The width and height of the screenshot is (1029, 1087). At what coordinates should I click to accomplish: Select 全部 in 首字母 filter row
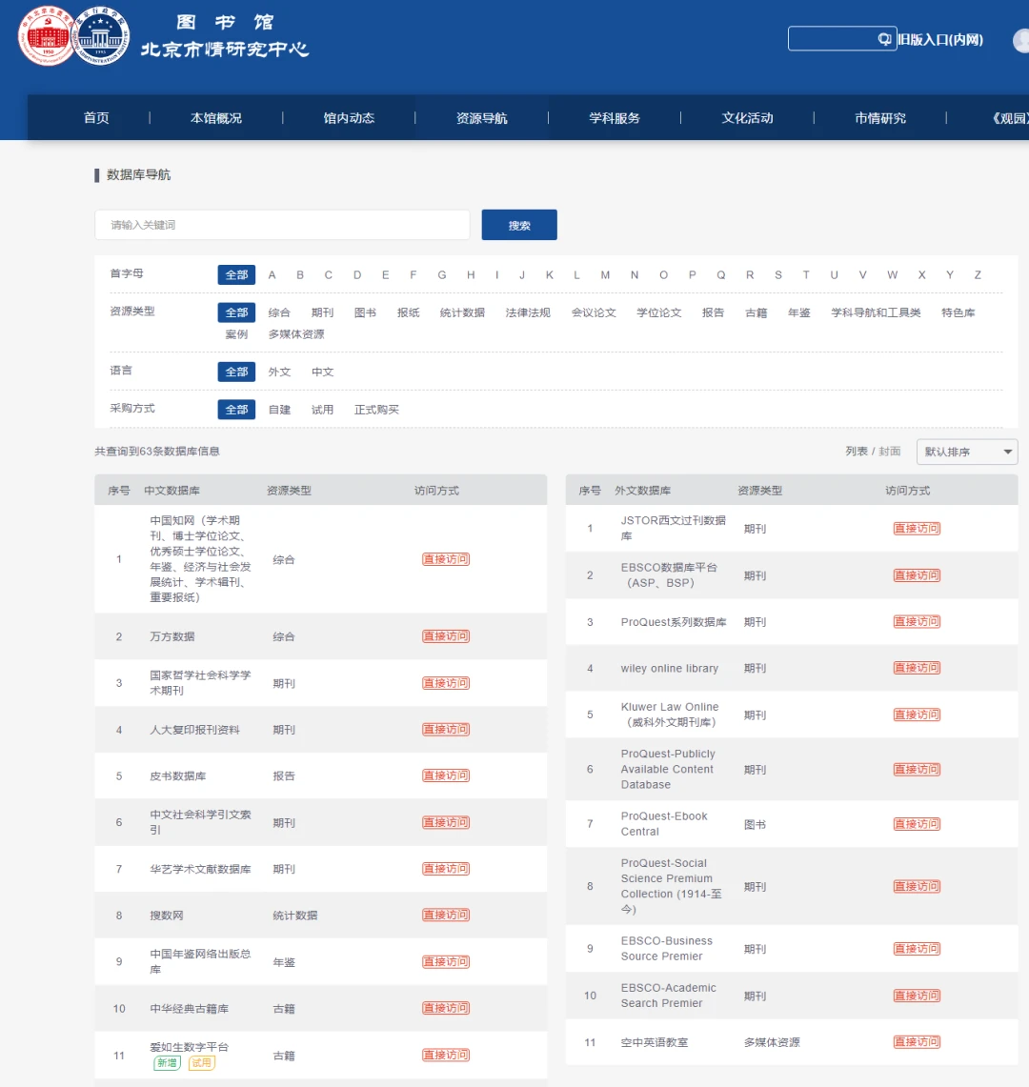[236, 274]
